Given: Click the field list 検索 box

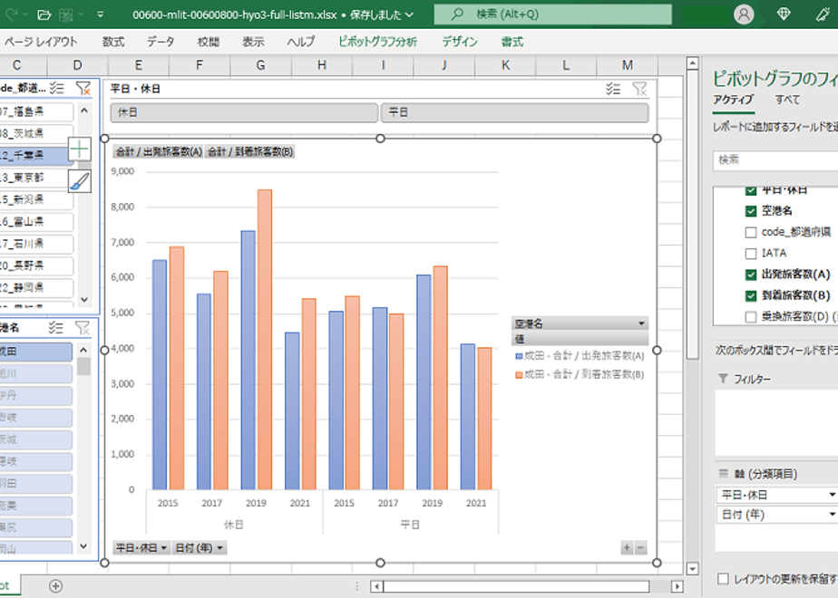Looking at the screenshot, I should [x=775, y=160].
